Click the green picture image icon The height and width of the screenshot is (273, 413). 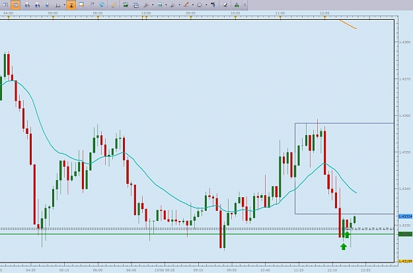[x=126, y=5]
